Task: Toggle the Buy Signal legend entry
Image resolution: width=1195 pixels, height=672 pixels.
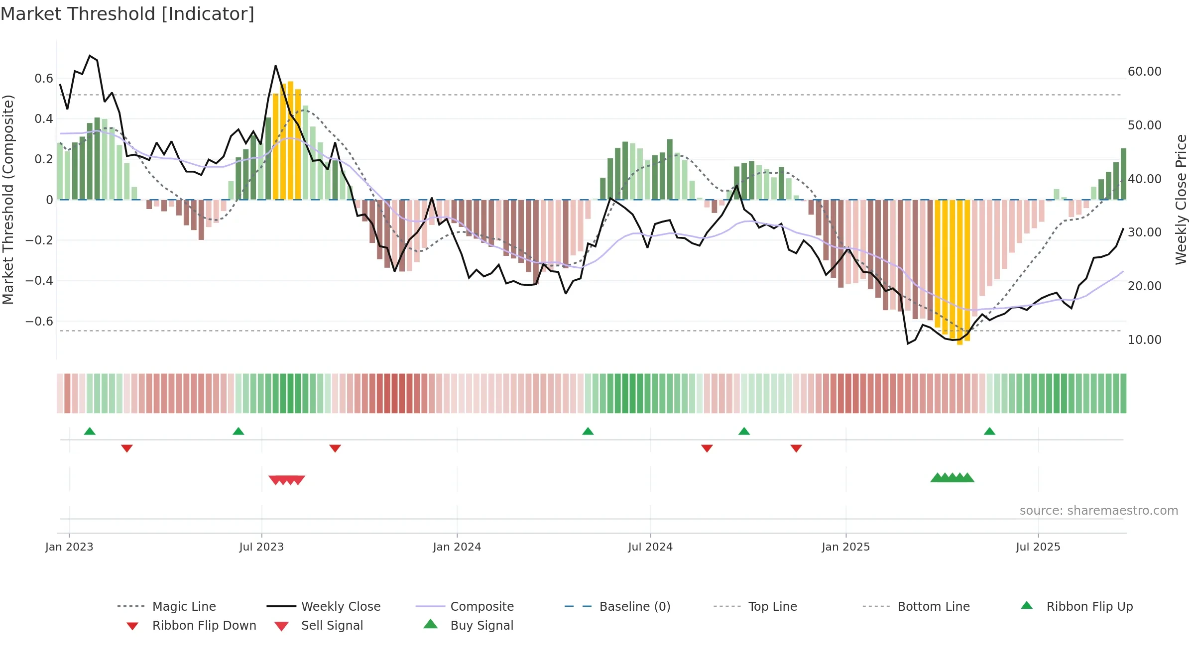Action: tap(468, 625)
